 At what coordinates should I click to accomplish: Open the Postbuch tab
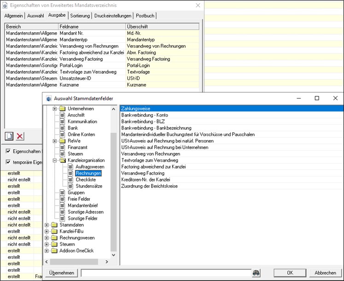coord(145,16)
